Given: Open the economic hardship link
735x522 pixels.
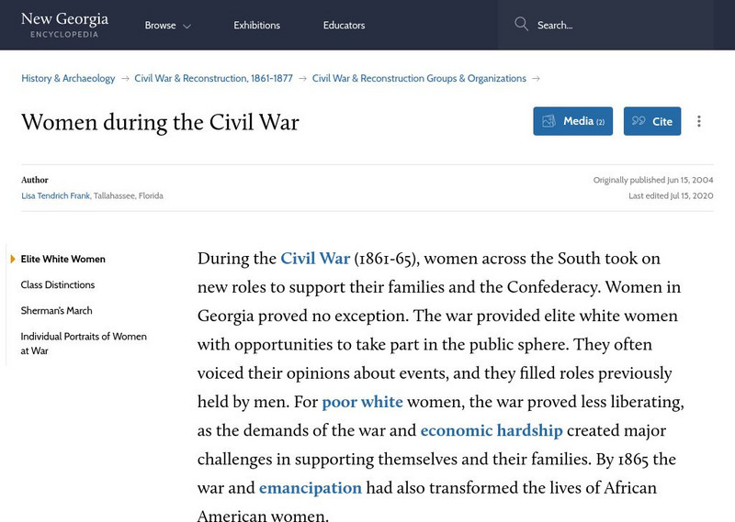Looking at the screenshot, I should click(x=492, y=430).
